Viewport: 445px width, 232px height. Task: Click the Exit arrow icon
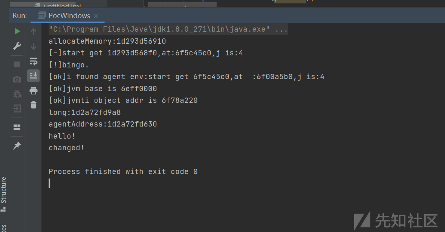[x=17, y=108]
